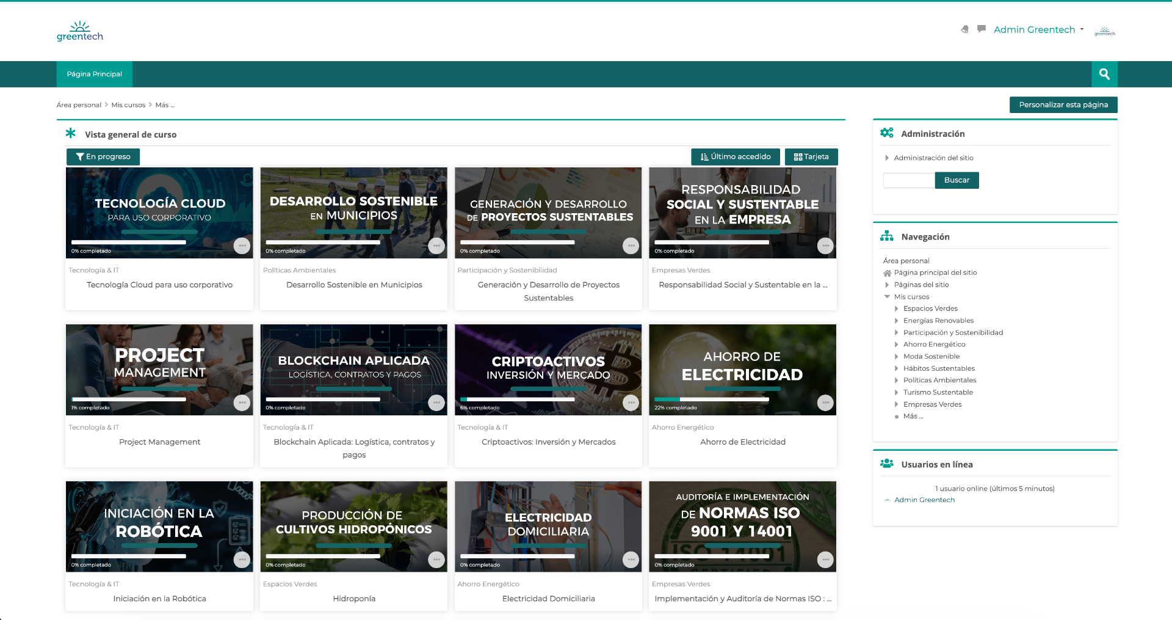Open Ahorro de Electricidad course title link
Screen dimensions: 1172x620
(x=742, y=442)
